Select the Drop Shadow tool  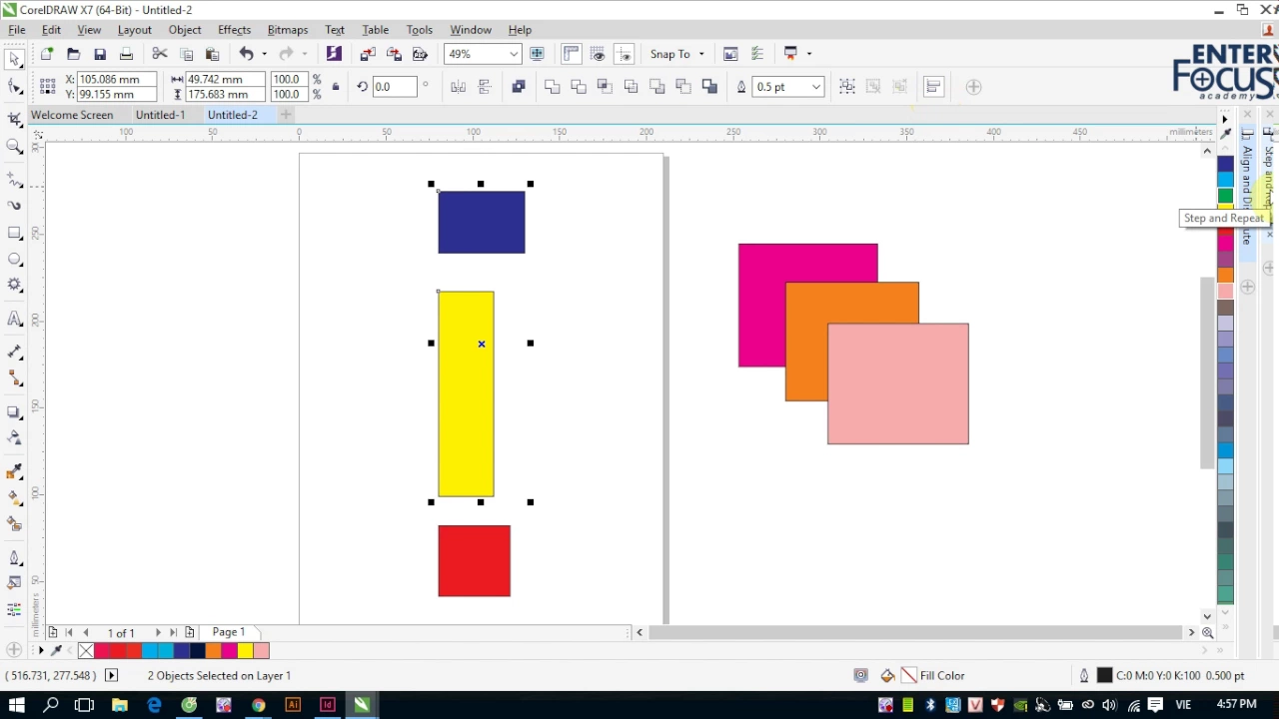pos(14,411)
